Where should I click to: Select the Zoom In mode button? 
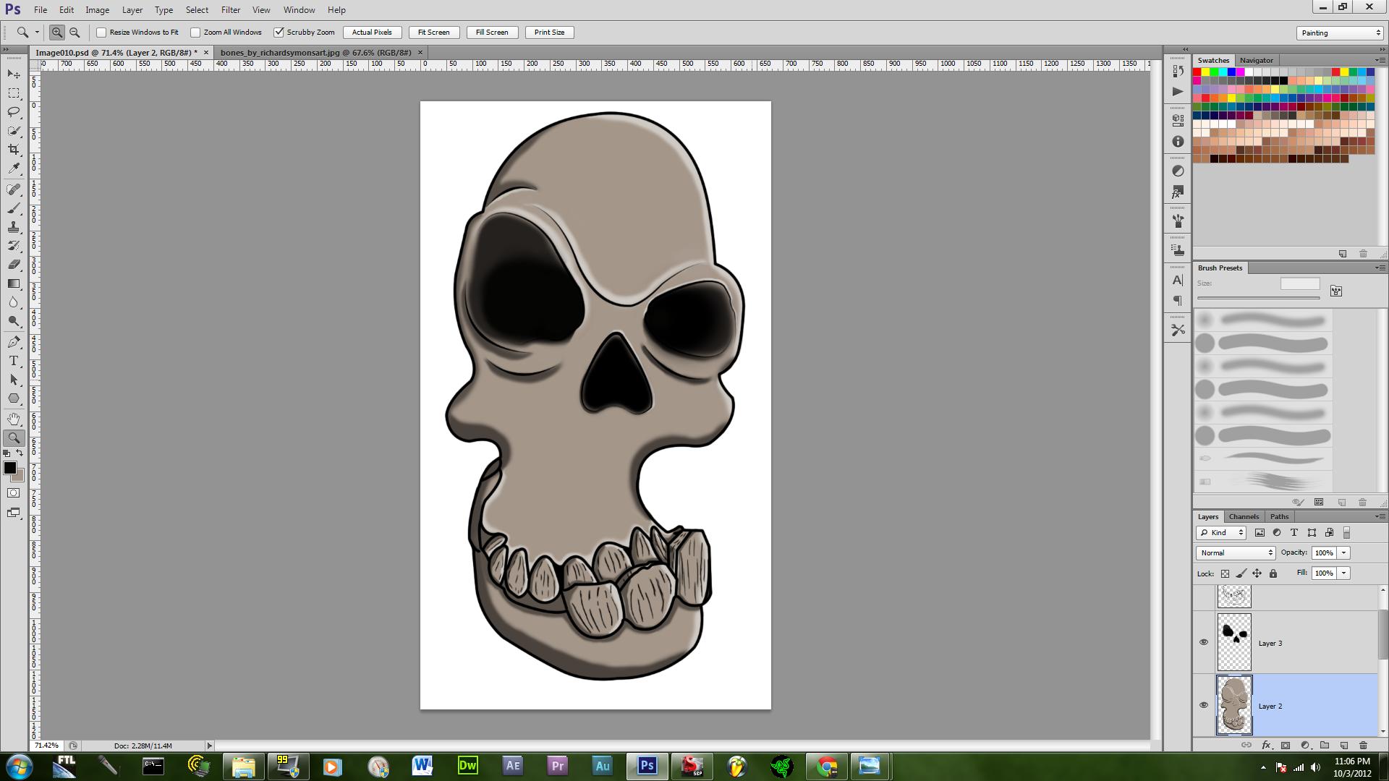tap(56, 33)
